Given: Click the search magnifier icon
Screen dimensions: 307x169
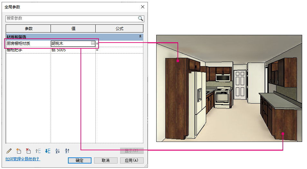Looking at the screenshot, I should tap(140, 19).
